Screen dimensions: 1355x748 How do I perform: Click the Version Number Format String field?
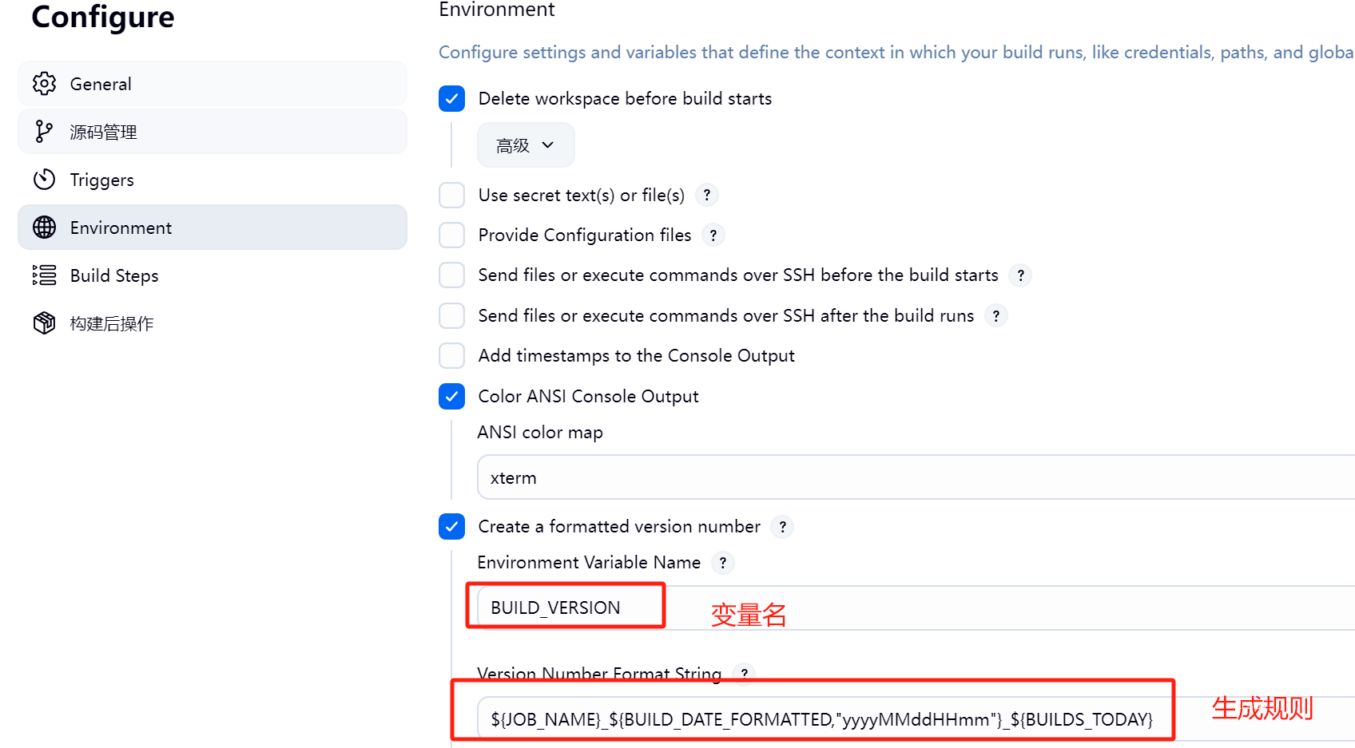point(821,719)
